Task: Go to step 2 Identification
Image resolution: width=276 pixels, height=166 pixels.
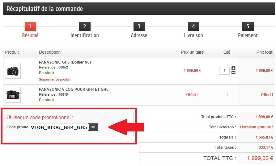Action: (x=85, y=30)
